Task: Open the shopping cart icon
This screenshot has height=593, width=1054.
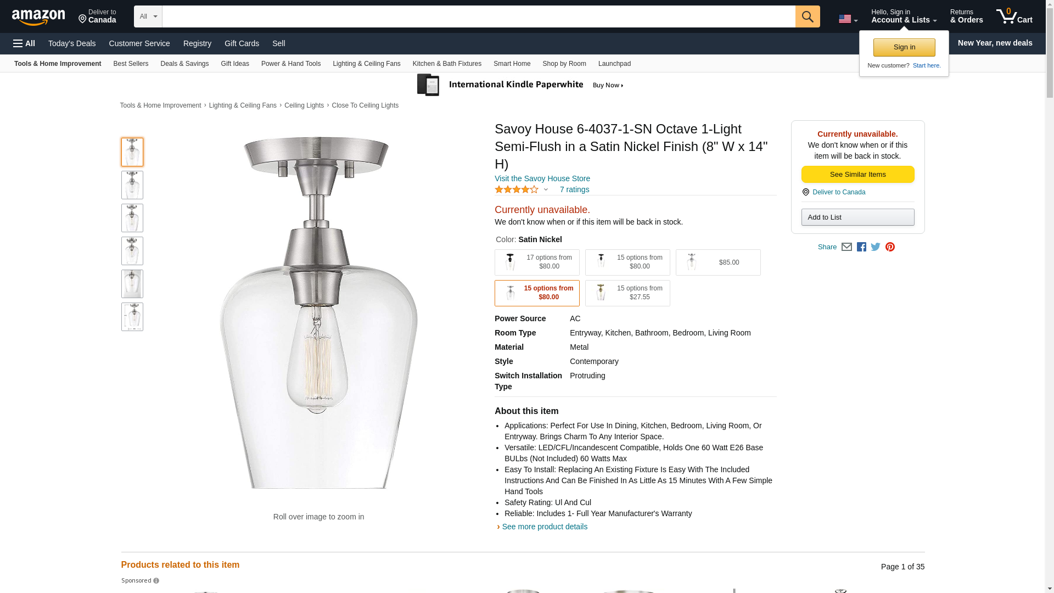Action: (x=1014, y=16)
